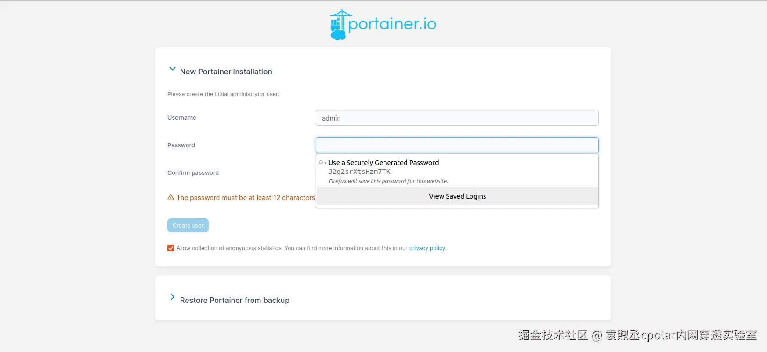
Task: Expand Restore Portainer from backup section
Action: click(172, 297)
